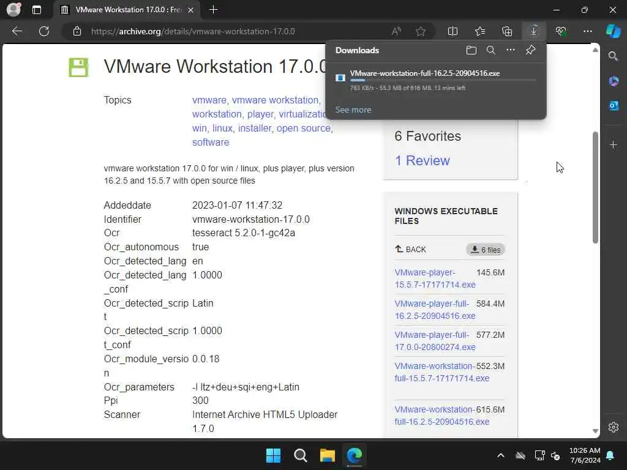Click the Edge taskbar icon
This screenshot has width=627, height=470.
click(355, 455)
